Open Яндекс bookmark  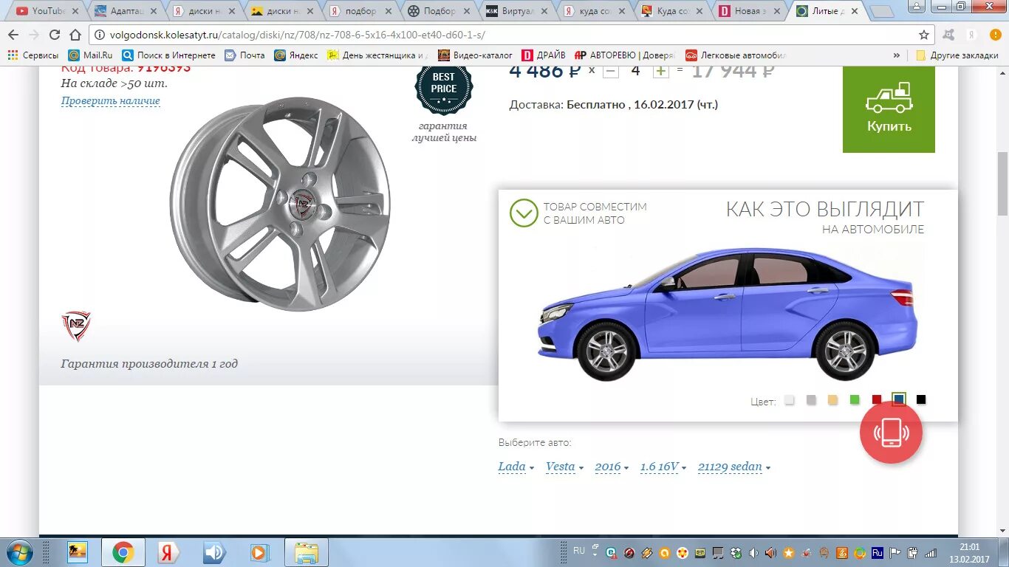(296, 55)
